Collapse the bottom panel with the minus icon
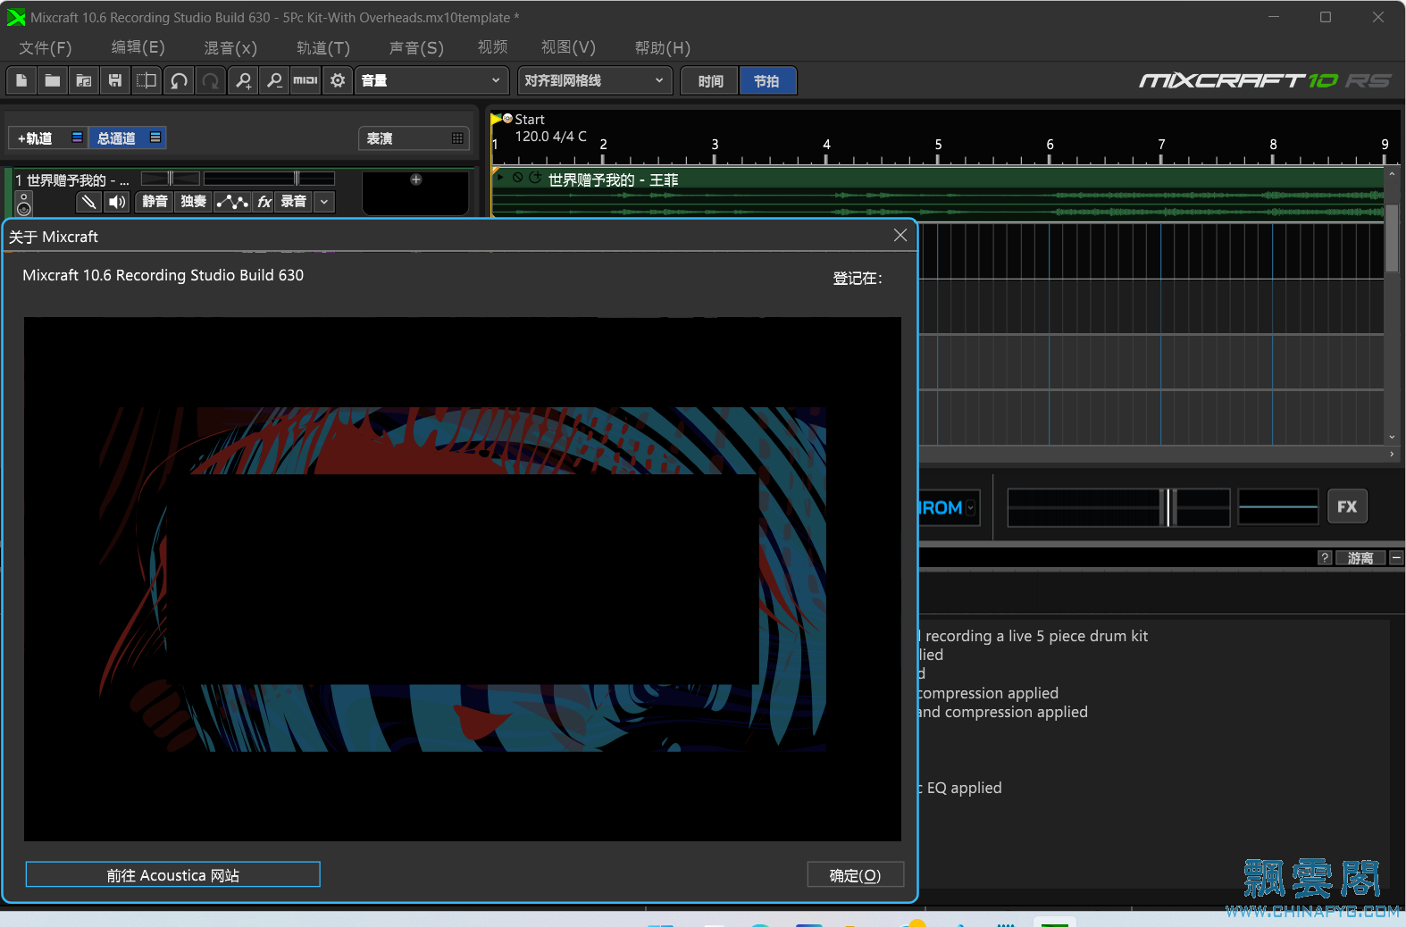 (x=1396, y=557)
